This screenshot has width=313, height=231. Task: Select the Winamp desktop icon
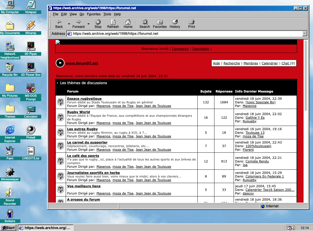[31, 28]
